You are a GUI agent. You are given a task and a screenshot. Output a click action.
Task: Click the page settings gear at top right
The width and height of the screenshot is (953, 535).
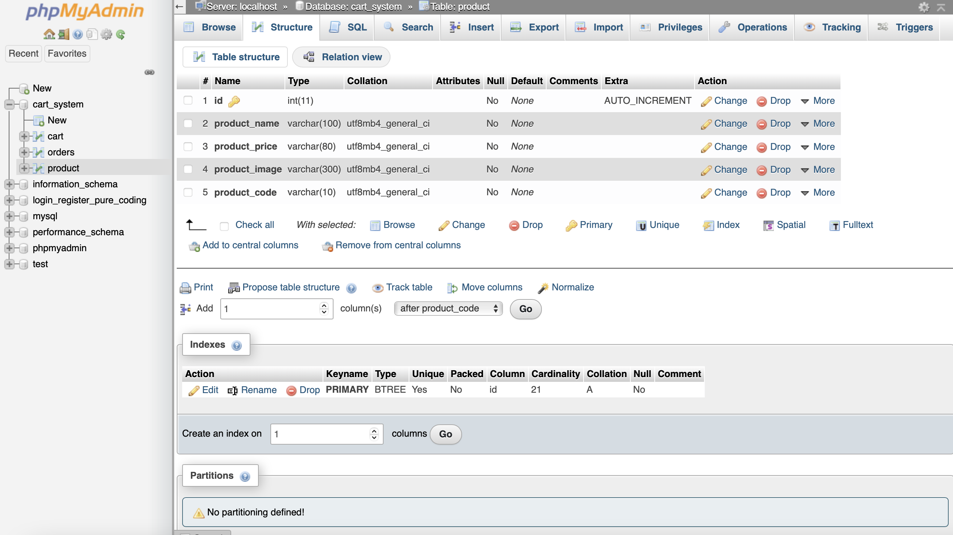coord(924,7)
